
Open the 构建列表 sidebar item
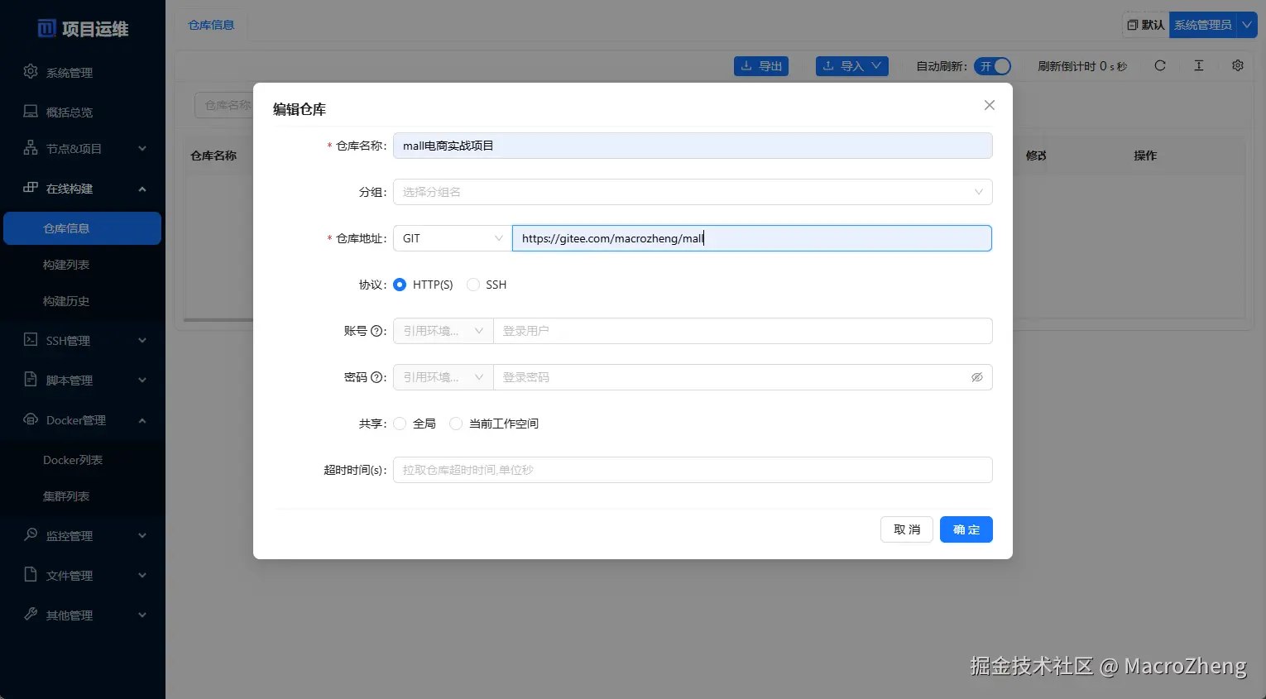[x=82, y=265]
